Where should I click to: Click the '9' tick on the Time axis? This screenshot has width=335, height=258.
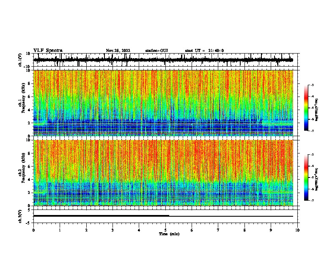[271, 230]
